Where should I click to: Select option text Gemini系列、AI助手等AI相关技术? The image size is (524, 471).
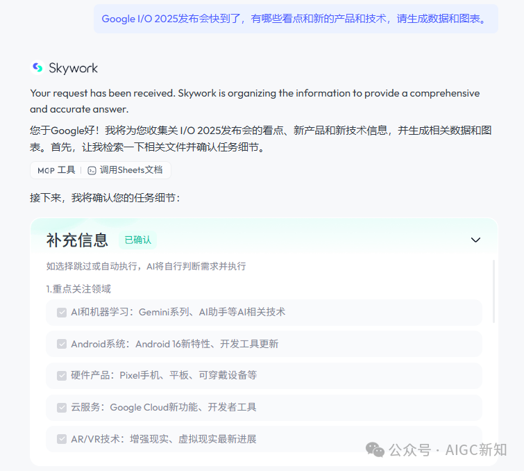(212, 312)
